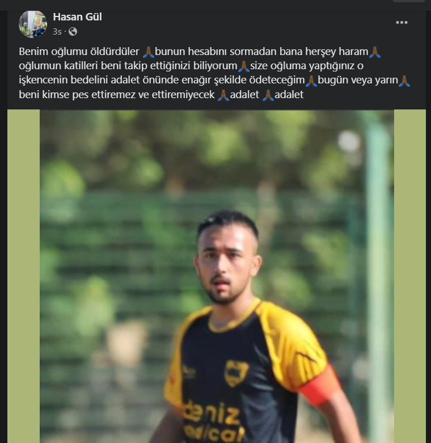Image resolution: width=431 pixels, height=443 pixels.
Task: Click the team crest on the jersey
Action: 236,373
